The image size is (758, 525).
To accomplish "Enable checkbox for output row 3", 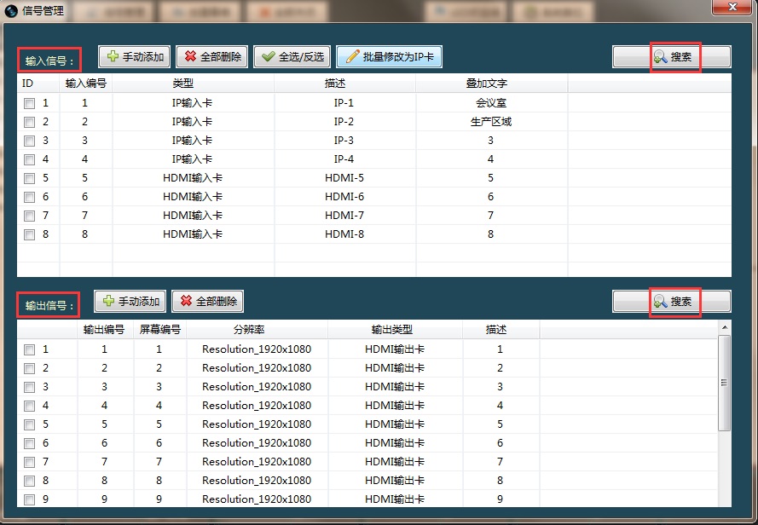I will pyautogui.click(x=29, y=387).
